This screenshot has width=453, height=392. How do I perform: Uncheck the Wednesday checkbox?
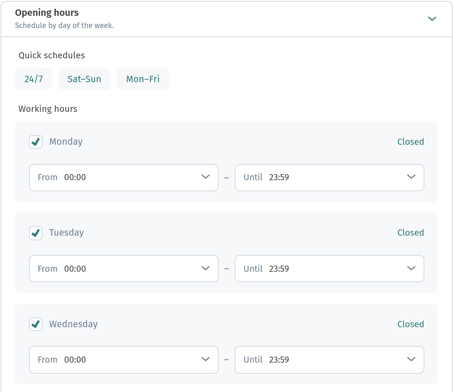click(x=36, y=324)
